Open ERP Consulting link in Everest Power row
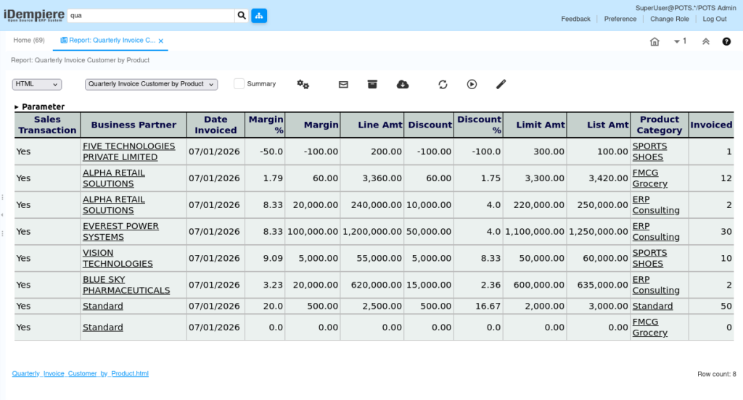Screen dimensions: 743x400 click(x=656, y=231)
